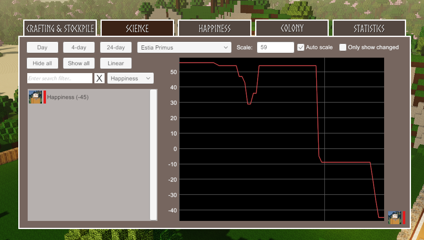Click the colonist icon in Happiness row
424x240 pixels.
35,97
